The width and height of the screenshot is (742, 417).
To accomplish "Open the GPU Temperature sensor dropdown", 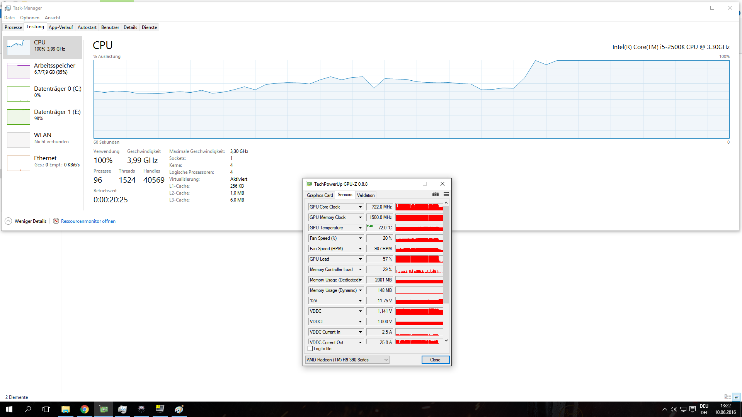I will click(x=360, y=228).
